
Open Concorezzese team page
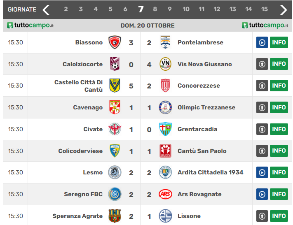[x=199, y=86]
